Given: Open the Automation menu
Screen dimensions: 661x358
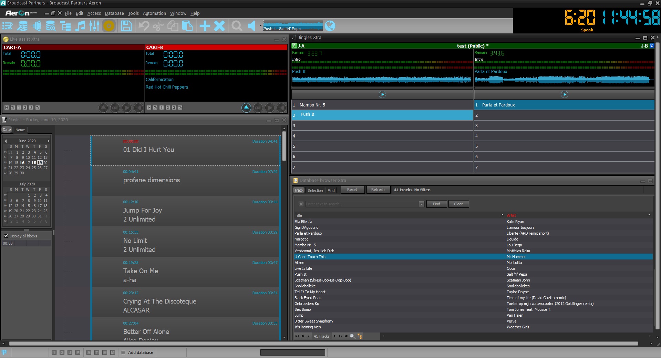Looking at the screenshot, I should (154, 13).
